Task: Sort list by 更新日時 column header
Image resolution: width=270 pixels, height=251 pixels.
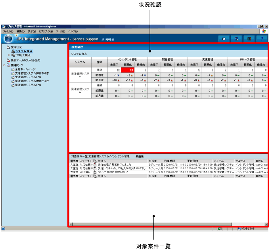Action: click(194, 161)
